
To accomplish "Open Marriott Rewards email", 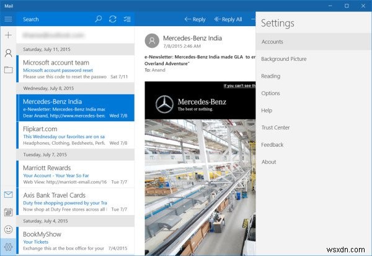I will click(x=76, y=174).
